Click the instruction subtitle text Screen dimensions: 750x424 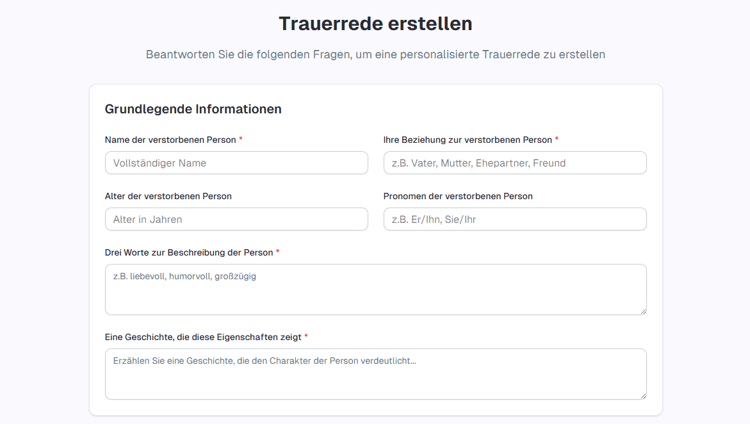pos(375,54)
